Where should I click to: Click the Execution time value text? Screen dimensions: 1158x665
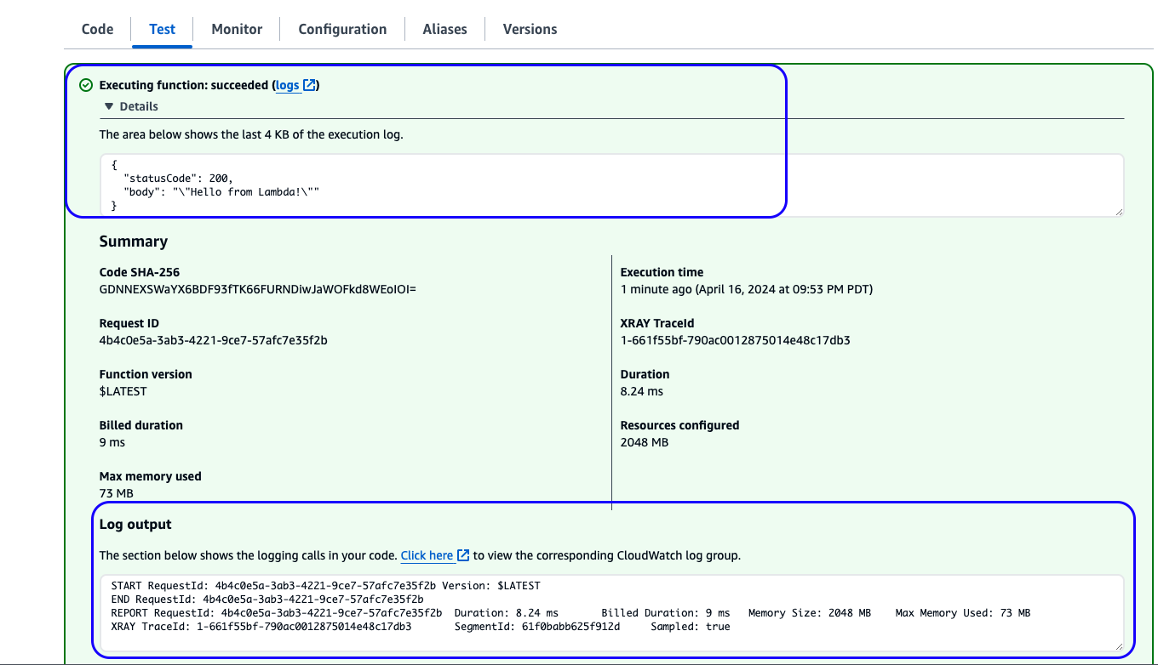coord(747,289)
